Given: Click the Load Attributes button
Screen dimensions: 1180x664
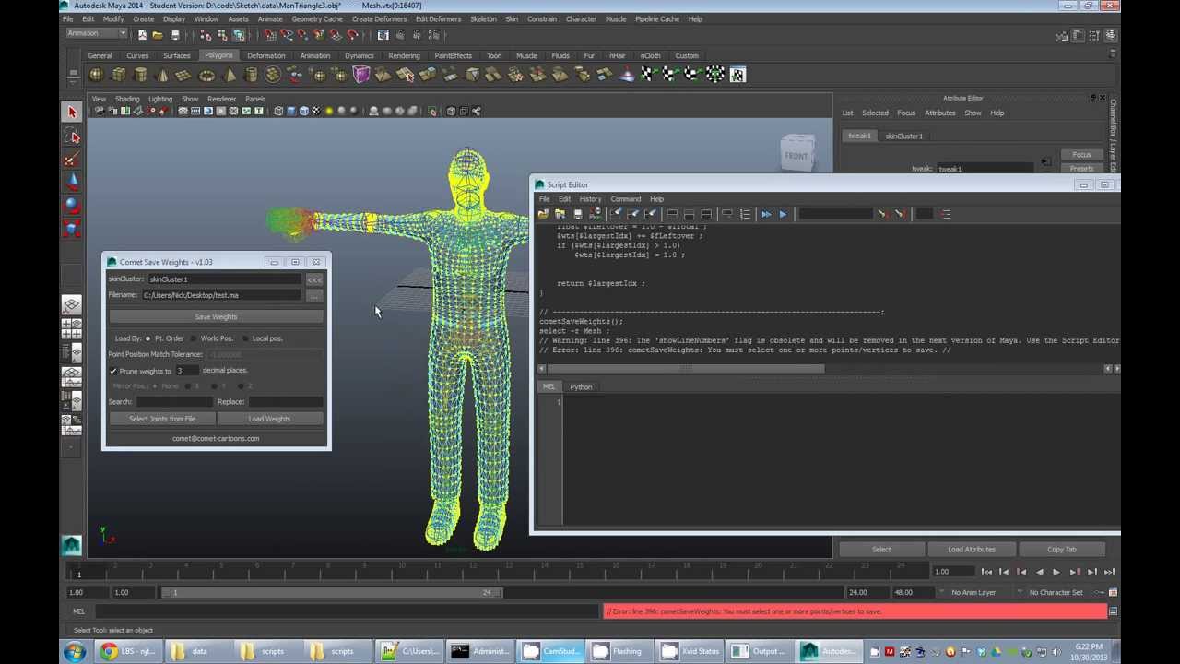Looking at the screenshot, I should 972,550.
